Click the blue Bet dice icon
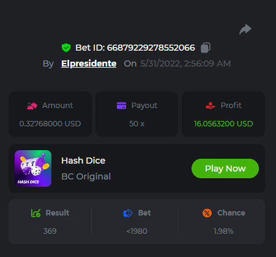276x257 pixels. [x=128, y=213]
